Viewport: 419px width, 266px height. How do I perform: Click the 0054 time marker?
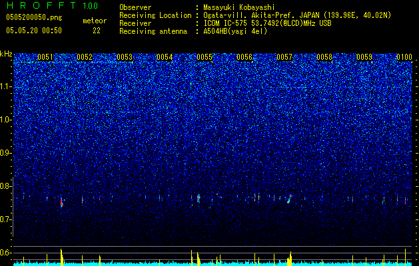tap(165, 57)
